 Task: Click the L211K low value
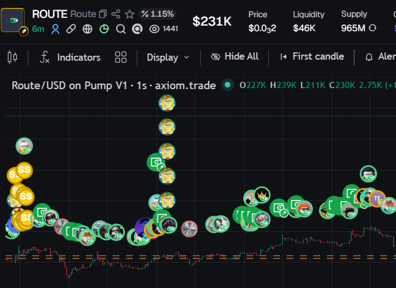(x=313, y=85)
